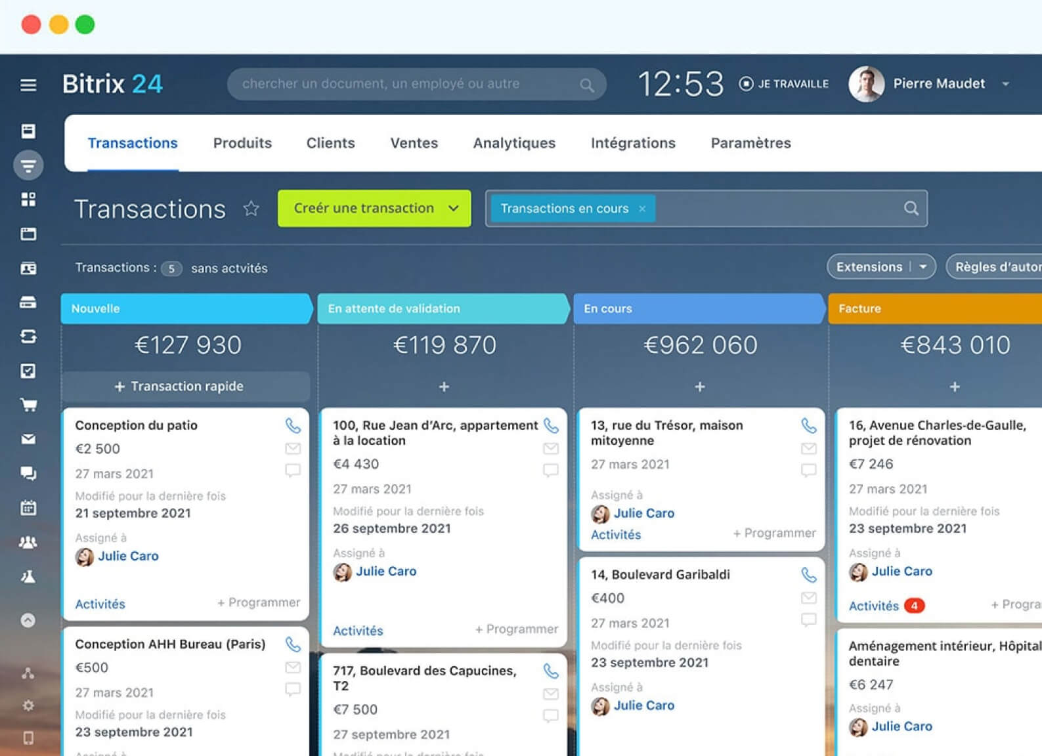The height and width of the screenshot is (756, 1042).
Task: Open the Analytiques tab
Action: (x=514, y=143)
